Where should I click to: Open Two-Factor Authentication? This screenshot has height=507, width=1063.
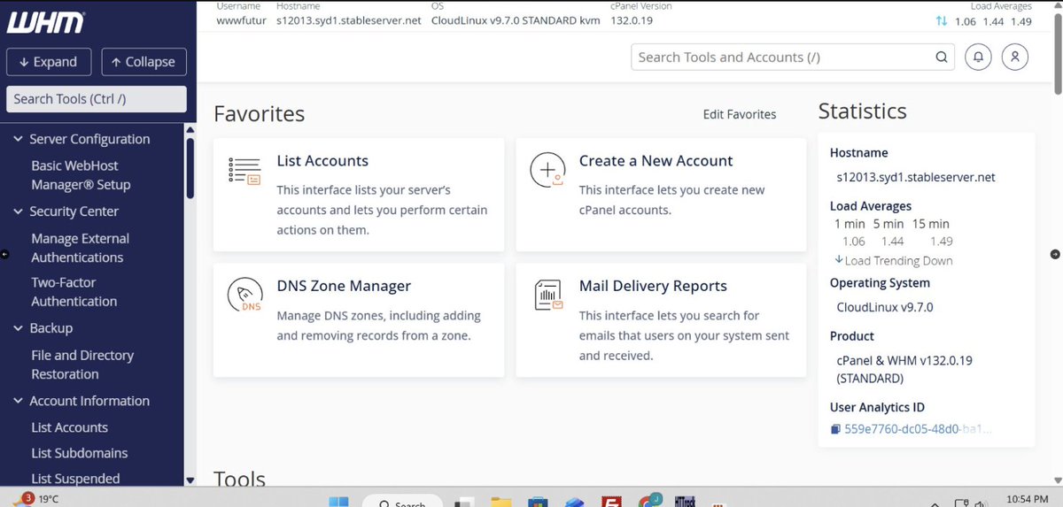coord(74,292)
